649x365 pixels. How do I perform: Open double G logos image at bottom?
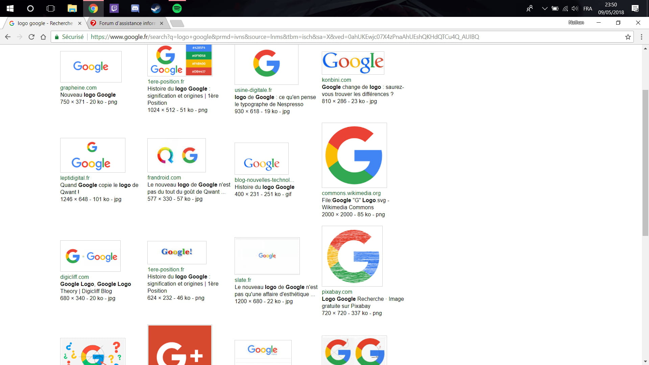point(354,350)
